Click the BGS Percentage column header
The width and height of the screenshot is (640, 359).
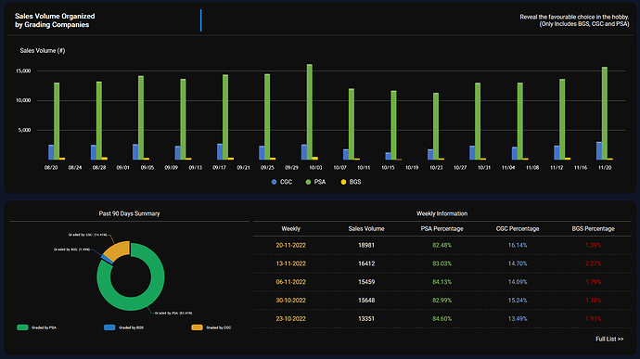click(x=593, y=229)
